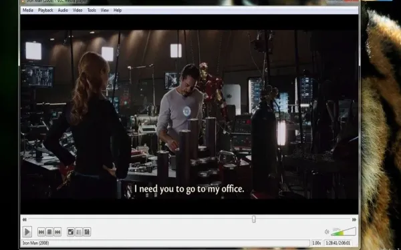This screenshot has width=401, height=250.
Task: Open the View menu
Action: (105, 10)
